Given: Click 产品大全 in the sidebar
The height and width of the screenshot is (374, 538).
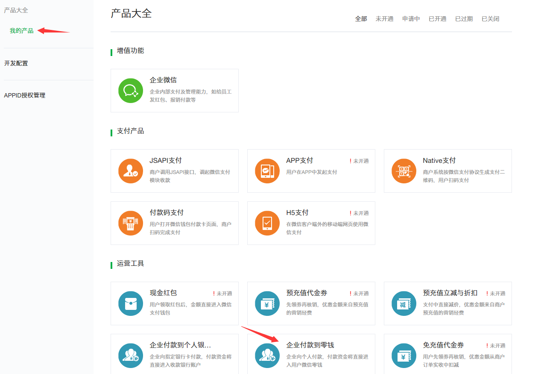Looking at the screenshot, I should pos(16,10).
